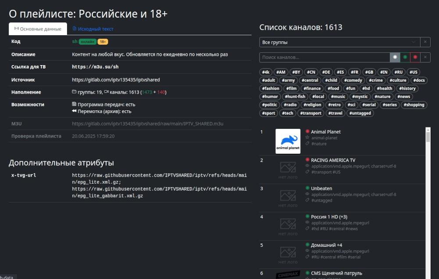Click the star icon next to animal-planet
The width and height of the screenshot is (439, 279).
(x=307, y=137)
